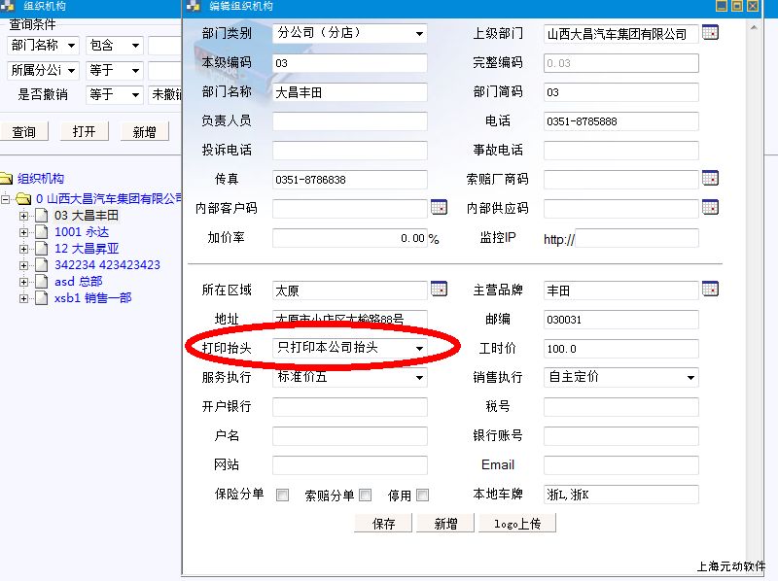Click selector icon next to 所在区域
Screen dimensions: 778x581
[x=439, y=290]
